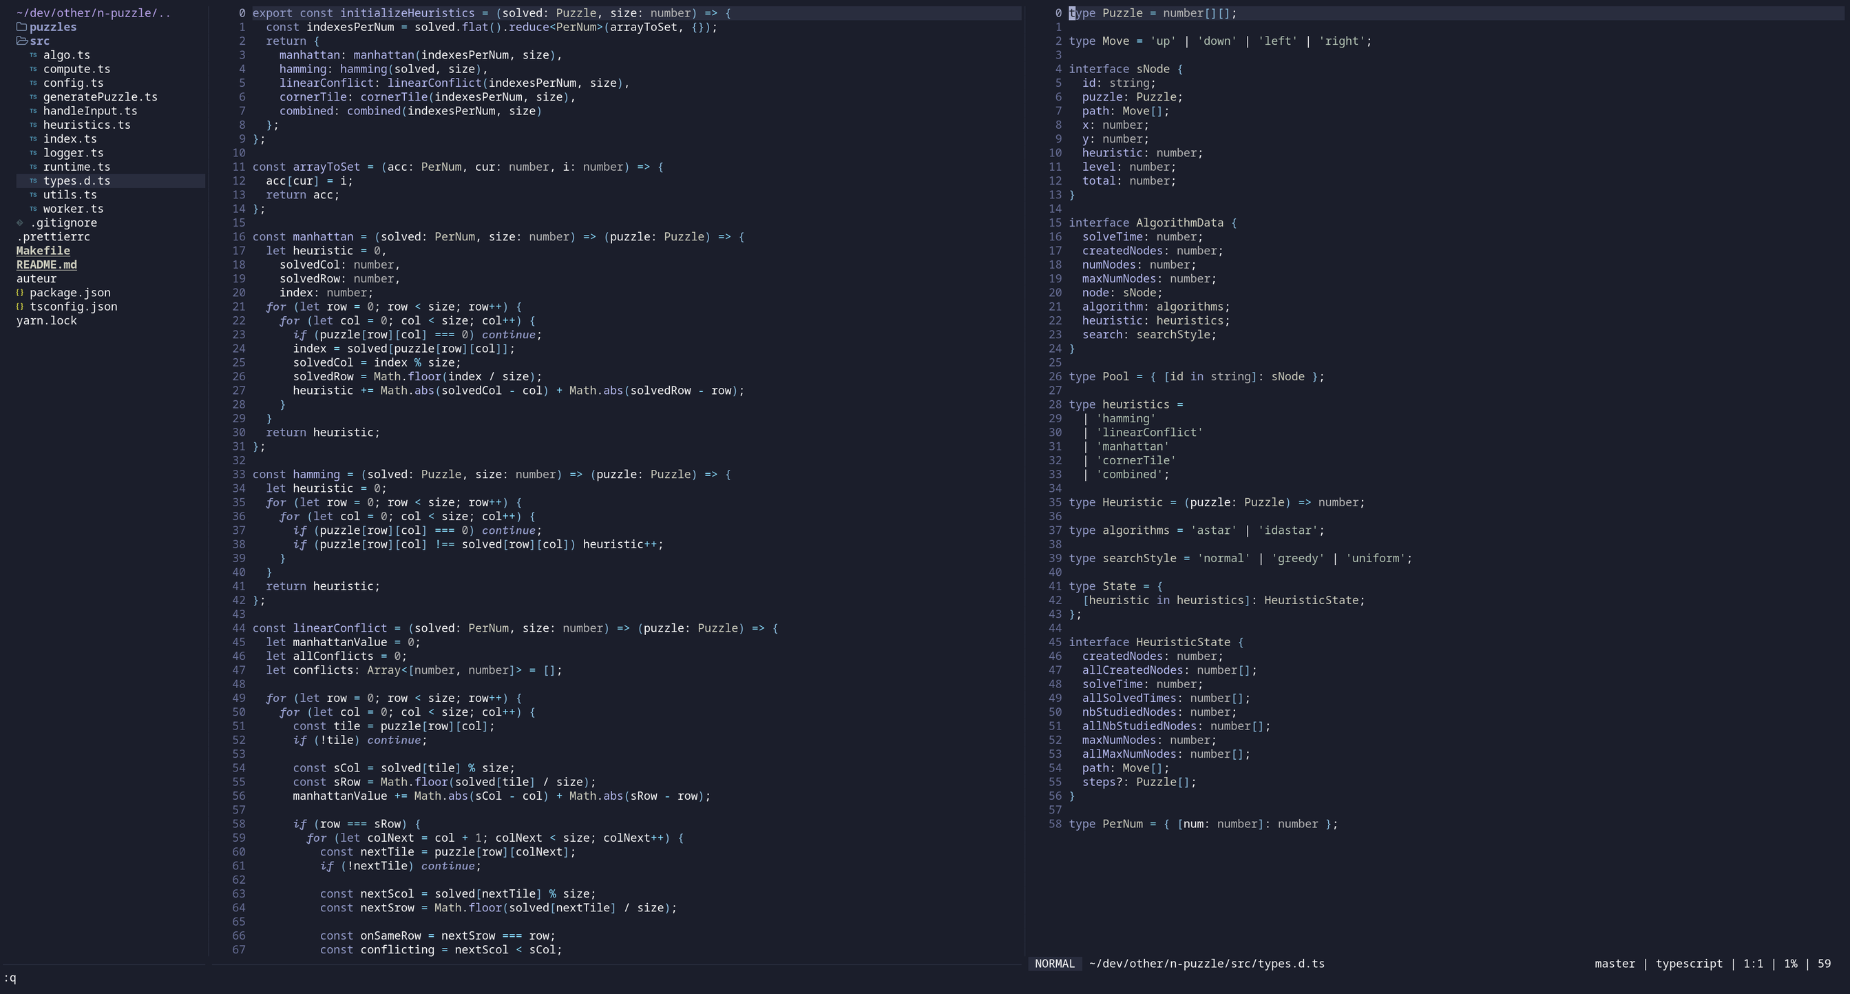Image resolution: width=1850 pixels, height=994 pixels.
Task: Click the TS icon next to utils.ts
Action: pos(33,195)
